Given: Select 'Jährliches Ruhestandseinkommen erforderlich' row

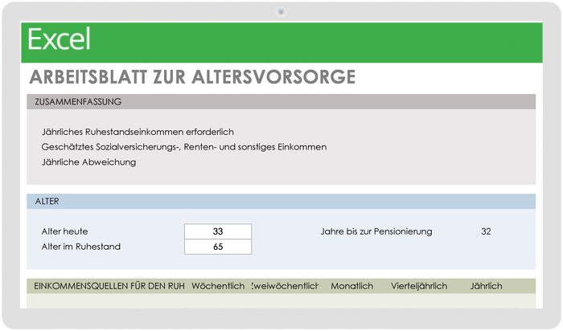Looking at the screenshot, I should [138, 132].
